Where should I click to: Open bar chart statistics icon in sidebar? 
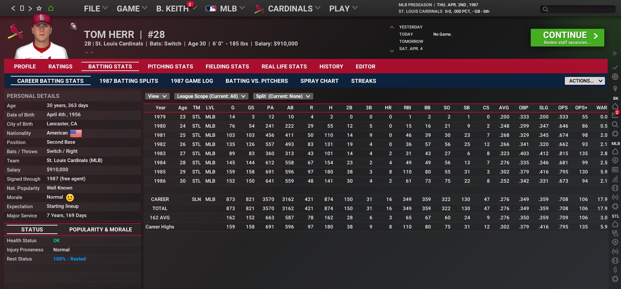click(x=615, y=179)
